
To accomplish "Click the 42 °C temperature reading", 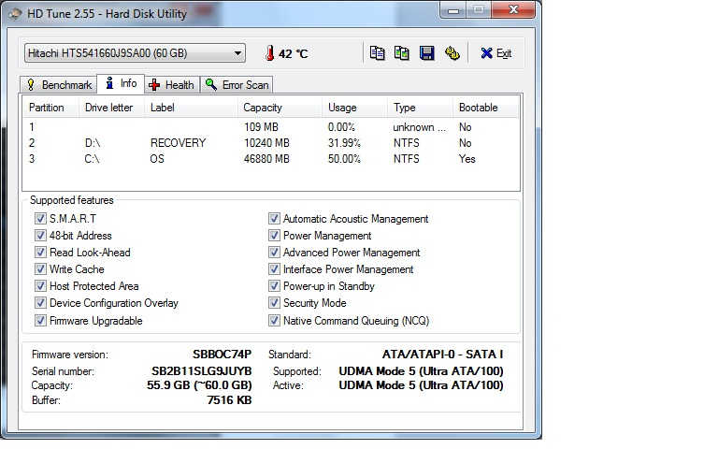I will click(293, 54).
